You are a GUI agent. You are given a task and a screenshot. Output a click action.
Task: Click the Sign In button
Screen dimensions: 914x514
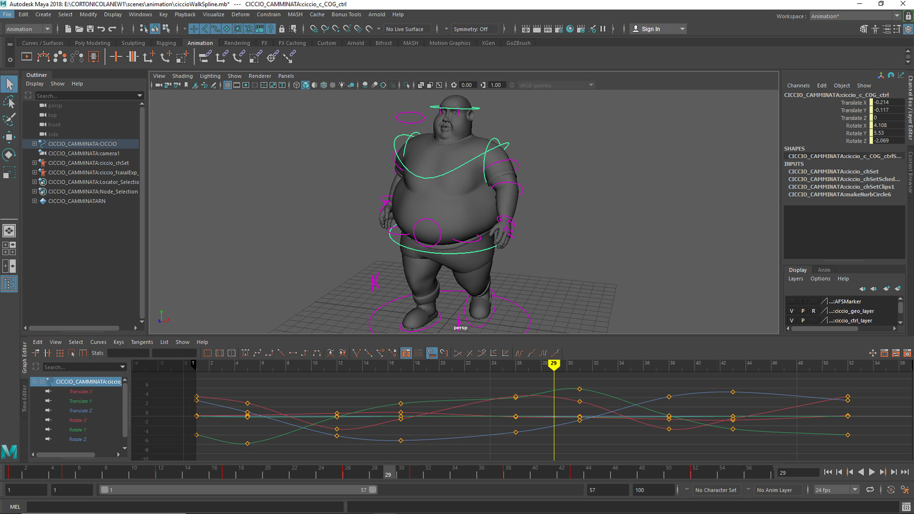[650, 29]
